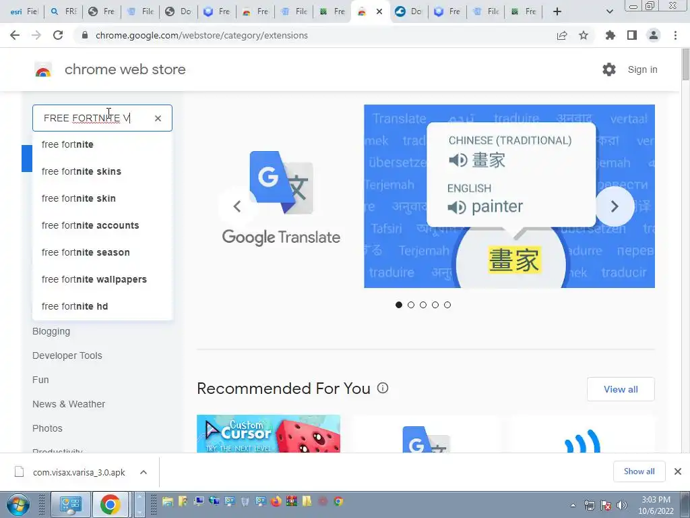Choose the "free fortnite season" suggestion
The image size is (690, 518).
coord(102,252)
